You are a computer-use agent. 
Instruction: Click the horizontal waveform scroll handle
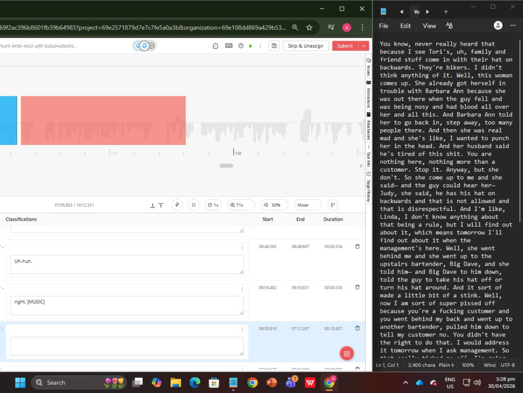226,165
